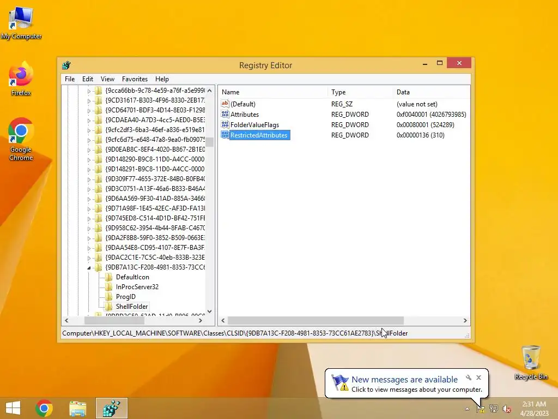
Task: Sort by the Data column header
Action: pos(432,92)
